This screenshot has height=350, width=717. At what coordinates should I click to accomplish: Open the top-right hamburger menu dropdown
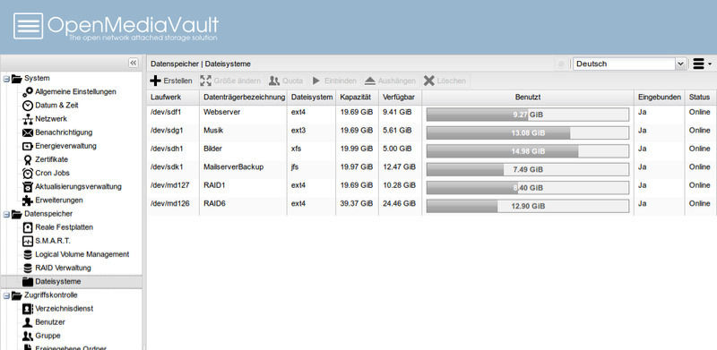[703, 64]
